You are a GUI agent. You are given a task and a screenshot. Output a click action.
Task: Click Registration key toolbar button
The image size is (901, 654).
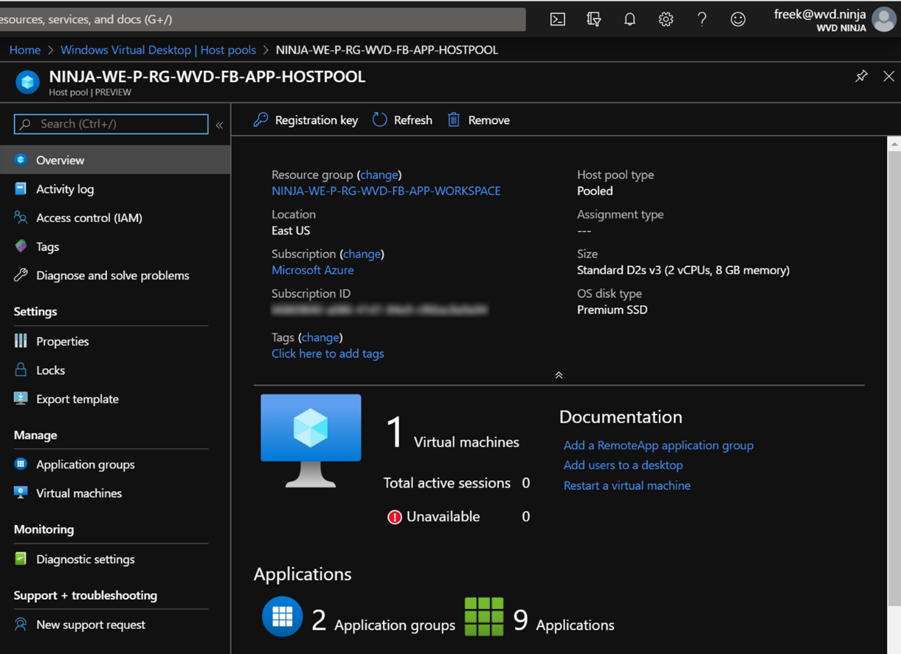305,120
